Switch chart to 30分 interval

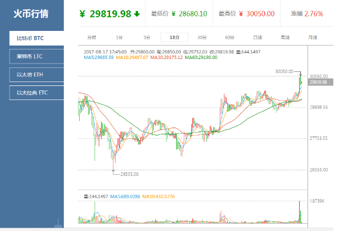point(202,37)
